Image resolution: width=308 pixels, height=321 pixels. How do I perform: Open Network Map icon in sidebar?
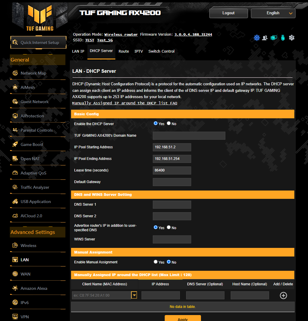(x=15, y=73)
